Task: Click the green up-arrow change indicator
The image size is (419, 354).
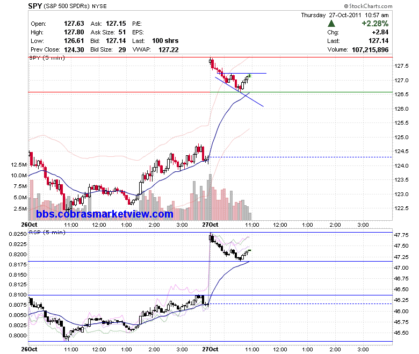Action: tap(331, 24)
